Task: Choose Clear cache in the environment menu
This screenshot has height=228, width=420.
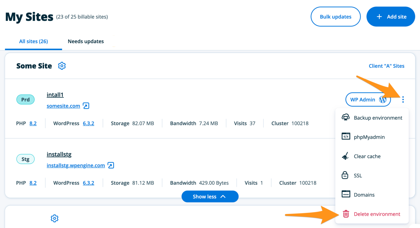Action: coord(367,156)
